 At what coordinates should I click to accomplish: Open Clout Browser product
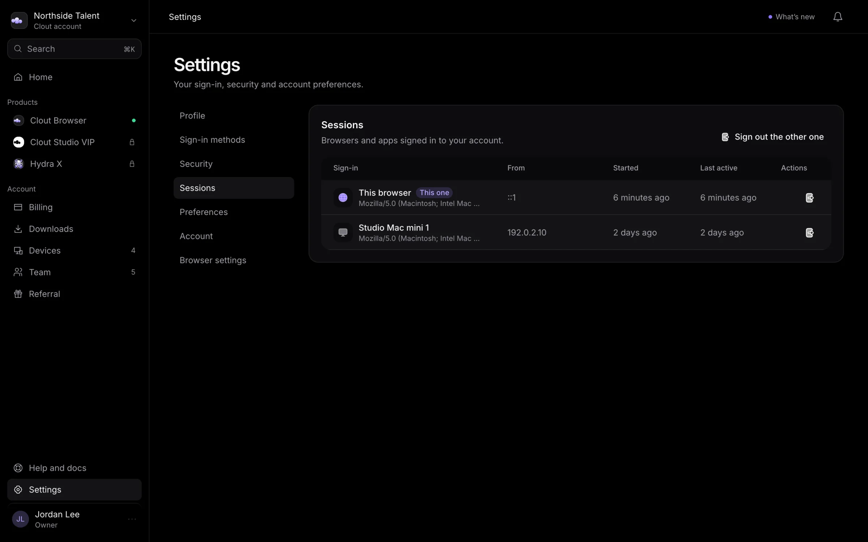click(74, 120)
